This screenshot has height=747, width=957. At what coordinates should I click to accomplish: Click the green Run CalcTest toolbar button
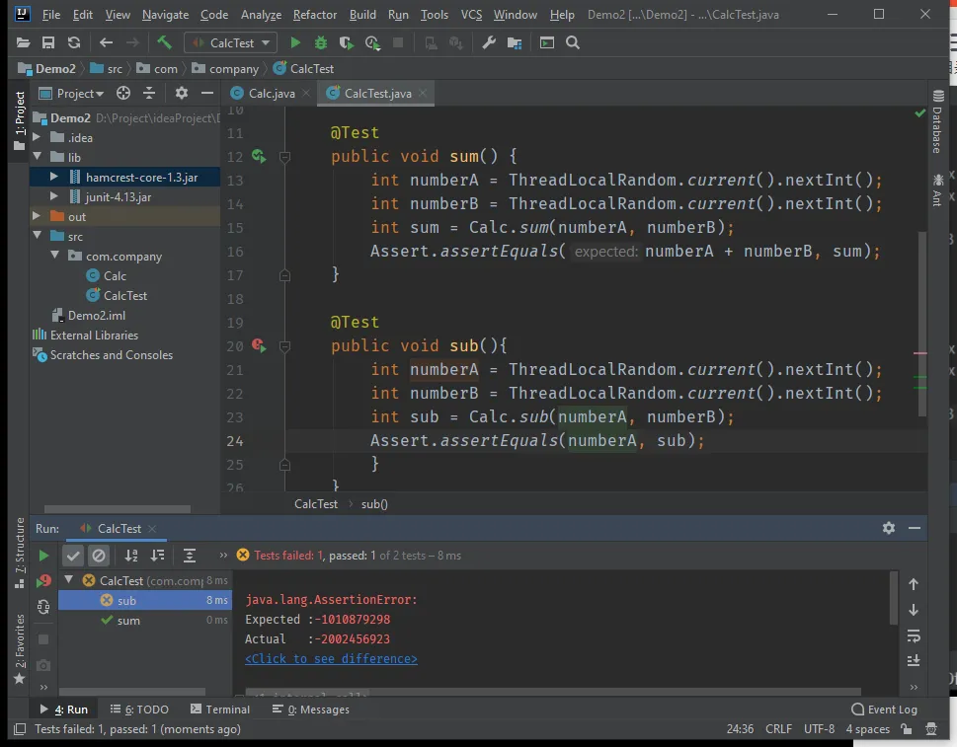tap(294, 42)
